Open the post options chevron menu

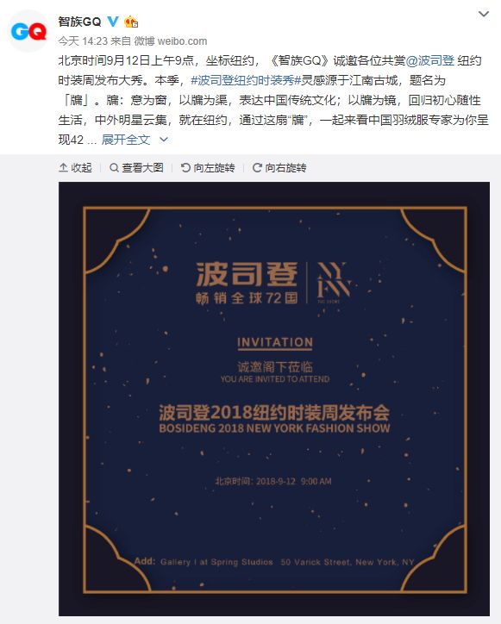pyautogui.click(x=484, y=15)
